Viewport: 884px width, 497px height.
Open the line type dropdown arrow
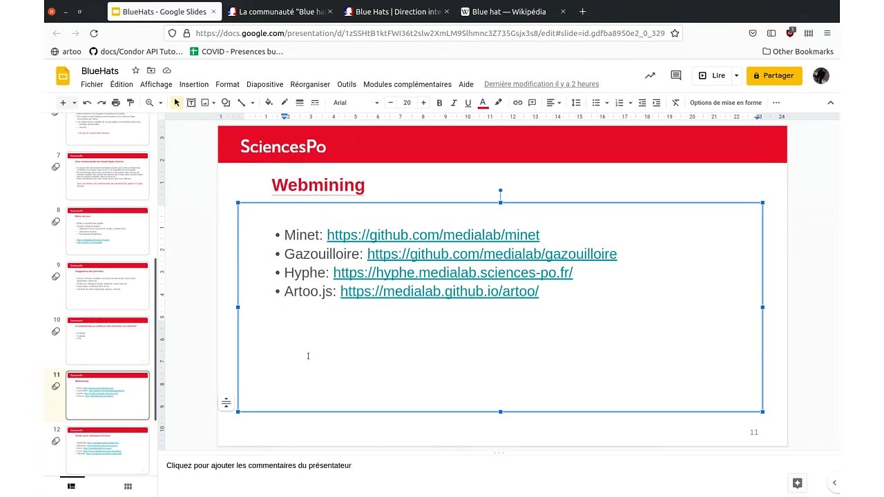point(252,103)
